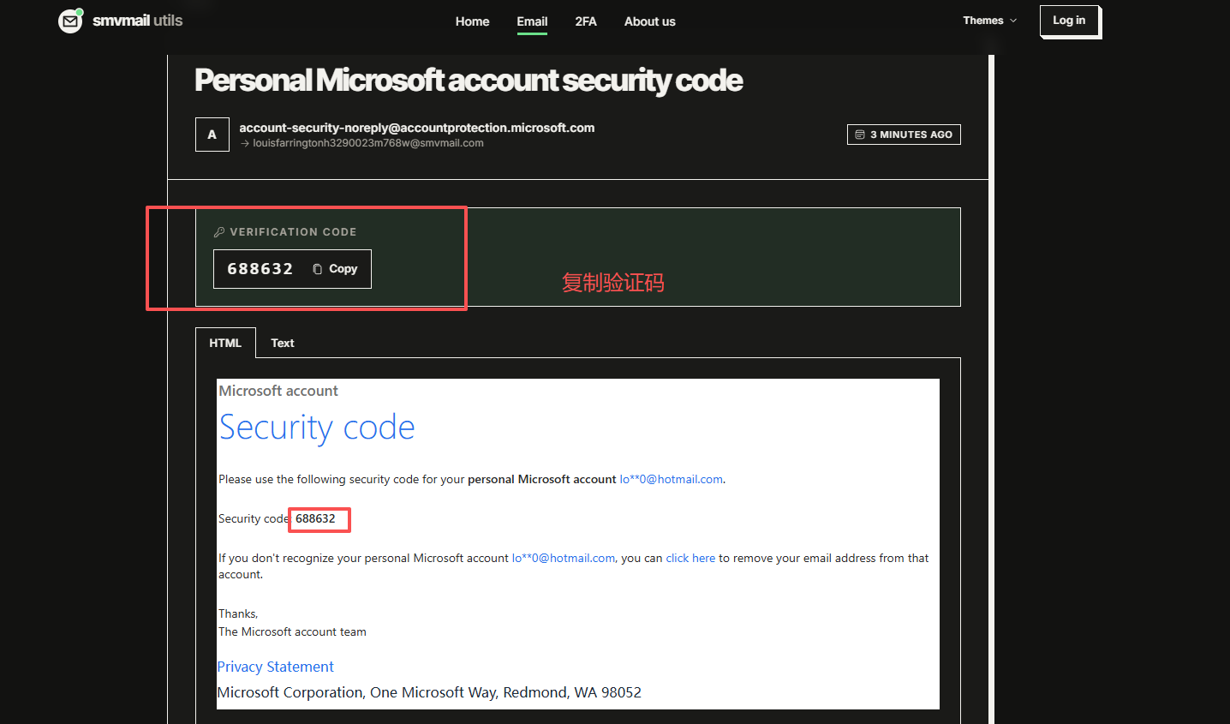The height and width of the screenshot is (724, 1230).
Task: Click the blue 'Security code' heading
Action: tap(317, 428)
